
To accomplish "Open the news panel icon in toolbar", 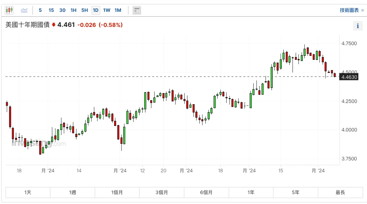I will 137,10.
